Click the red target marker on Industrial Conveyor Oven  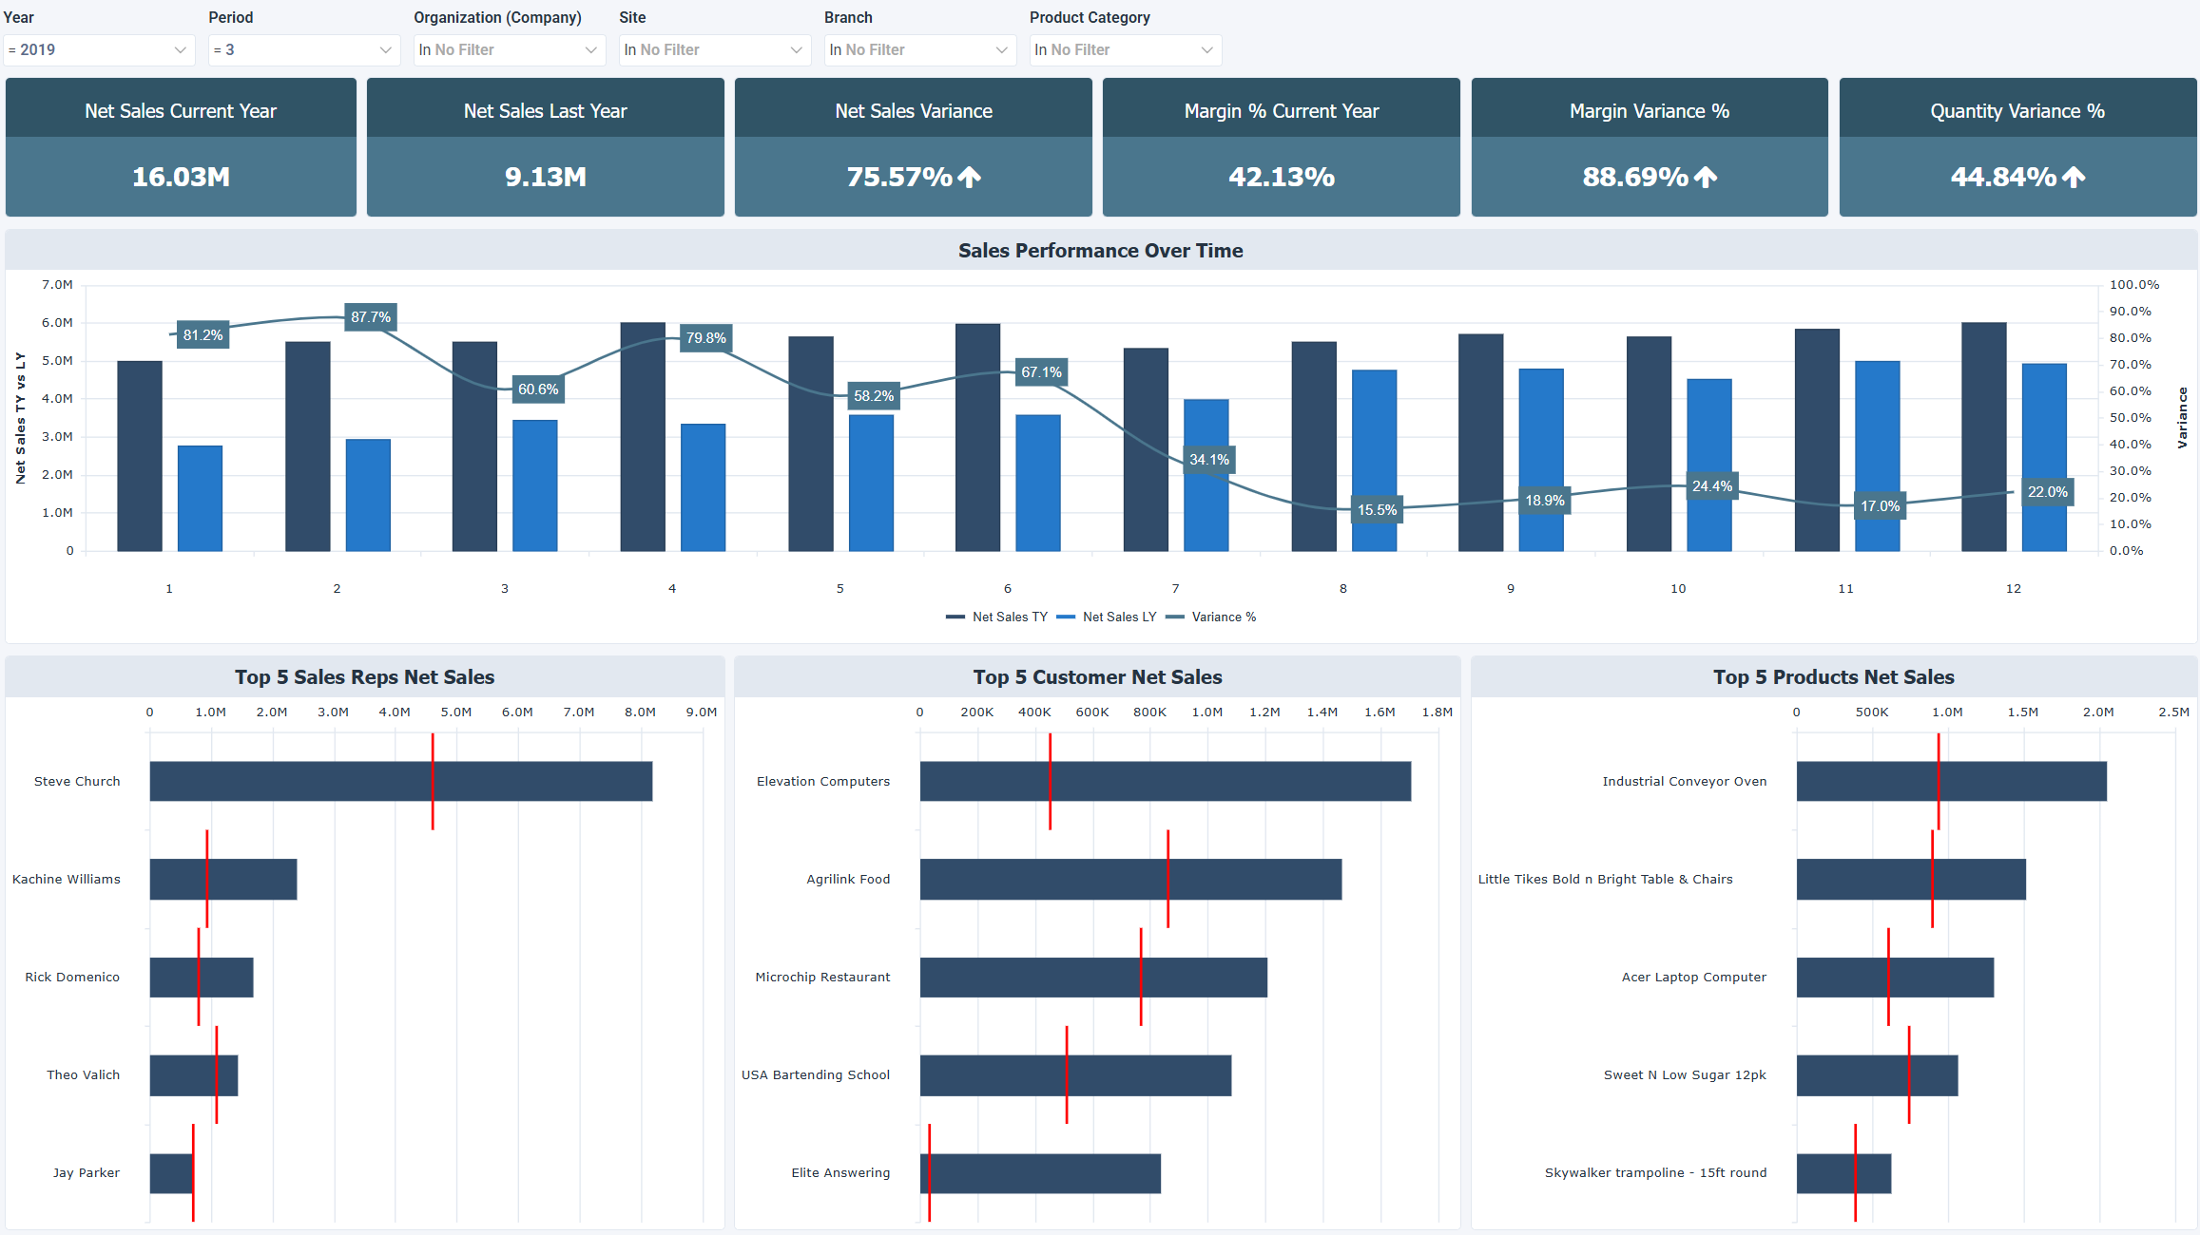pyautogui.click(x=1939, y=781)
